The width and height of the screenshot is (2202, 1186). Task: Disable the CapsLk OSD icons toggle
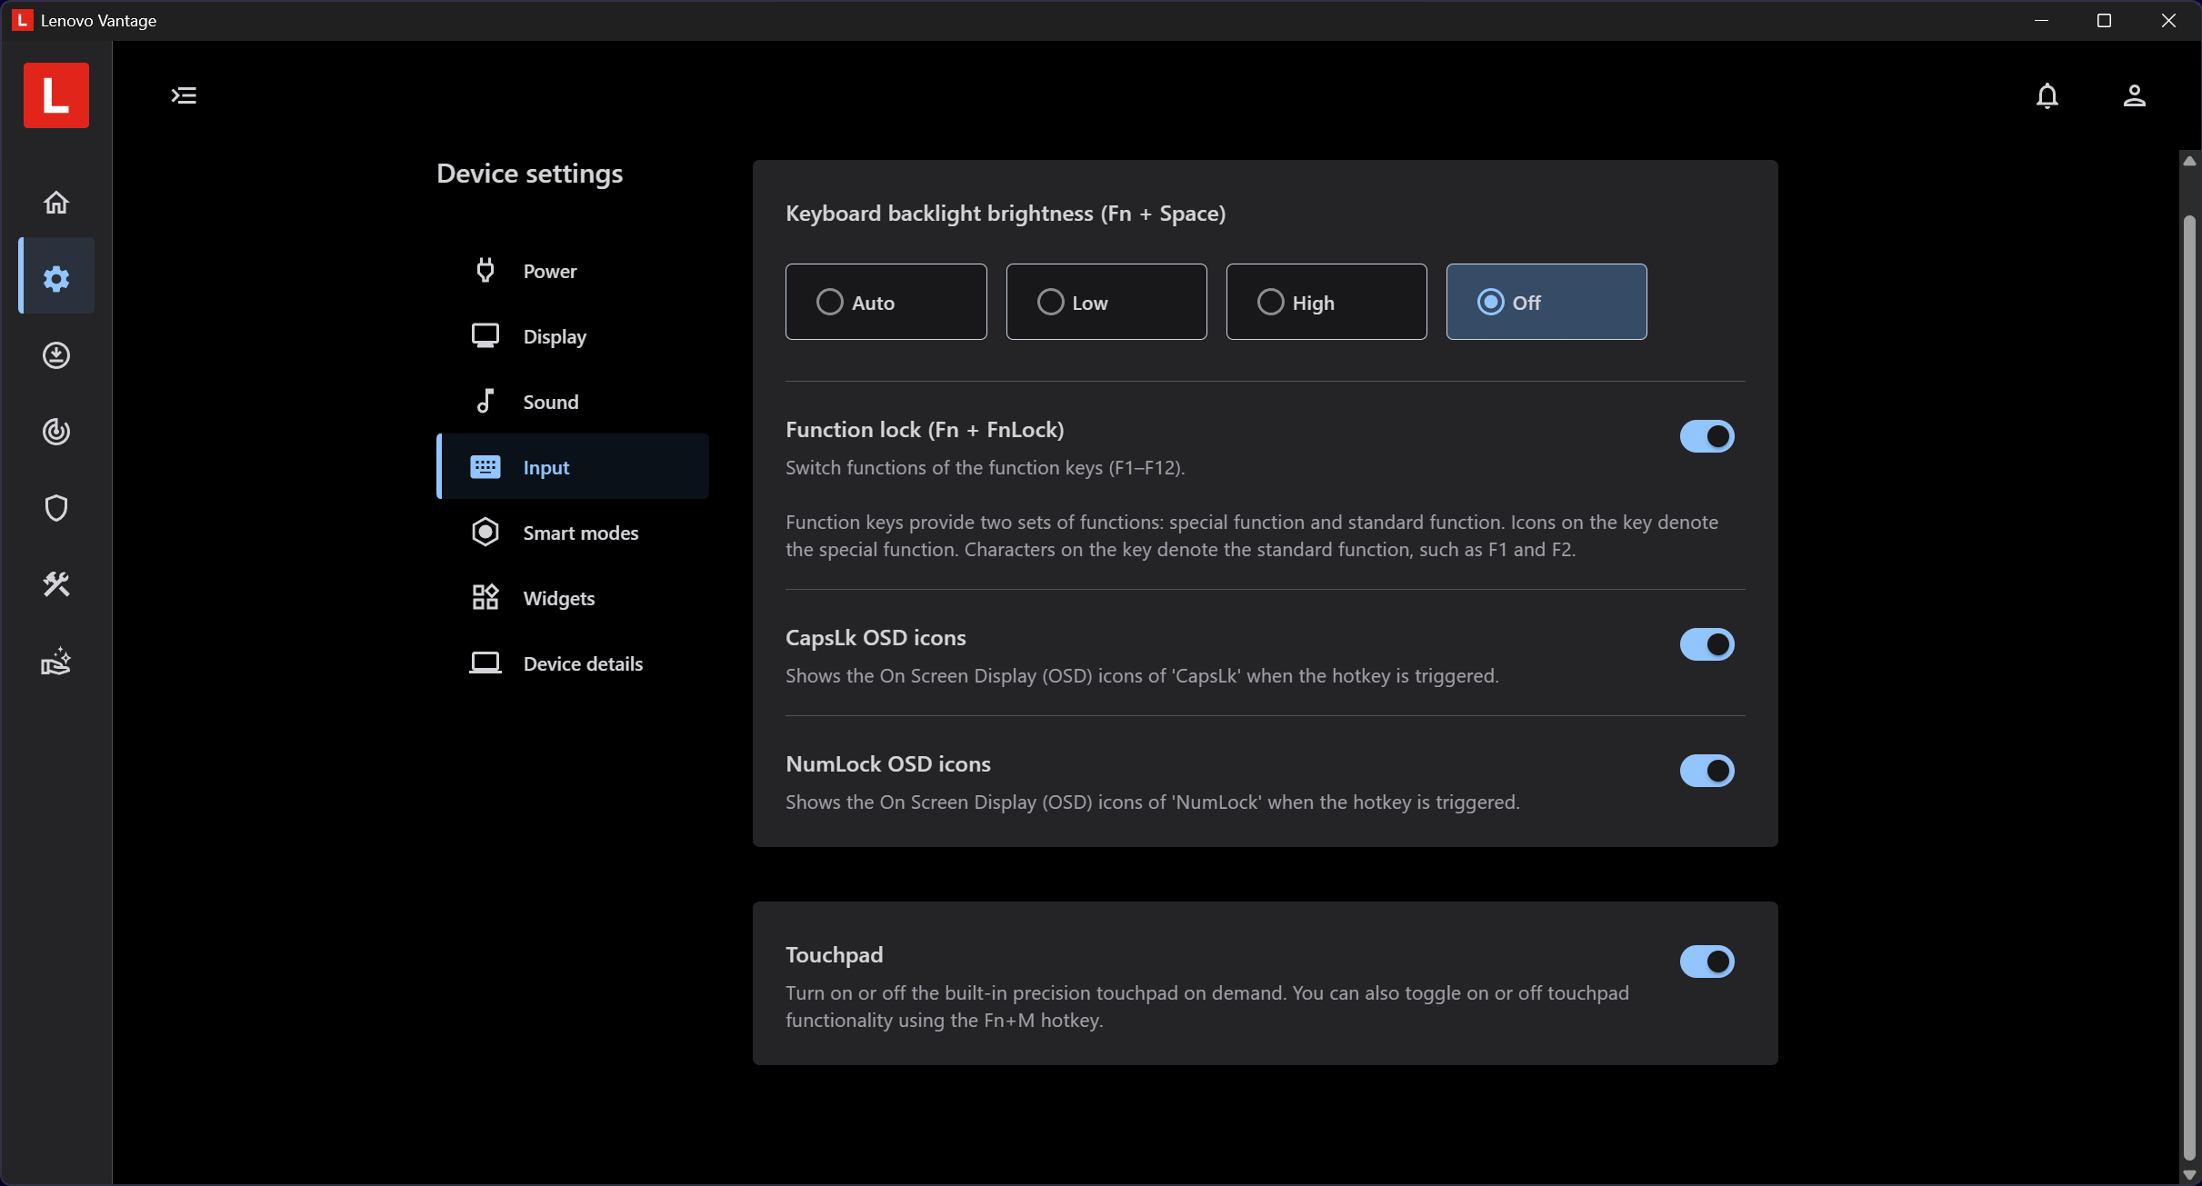(x=1707, y=644)
